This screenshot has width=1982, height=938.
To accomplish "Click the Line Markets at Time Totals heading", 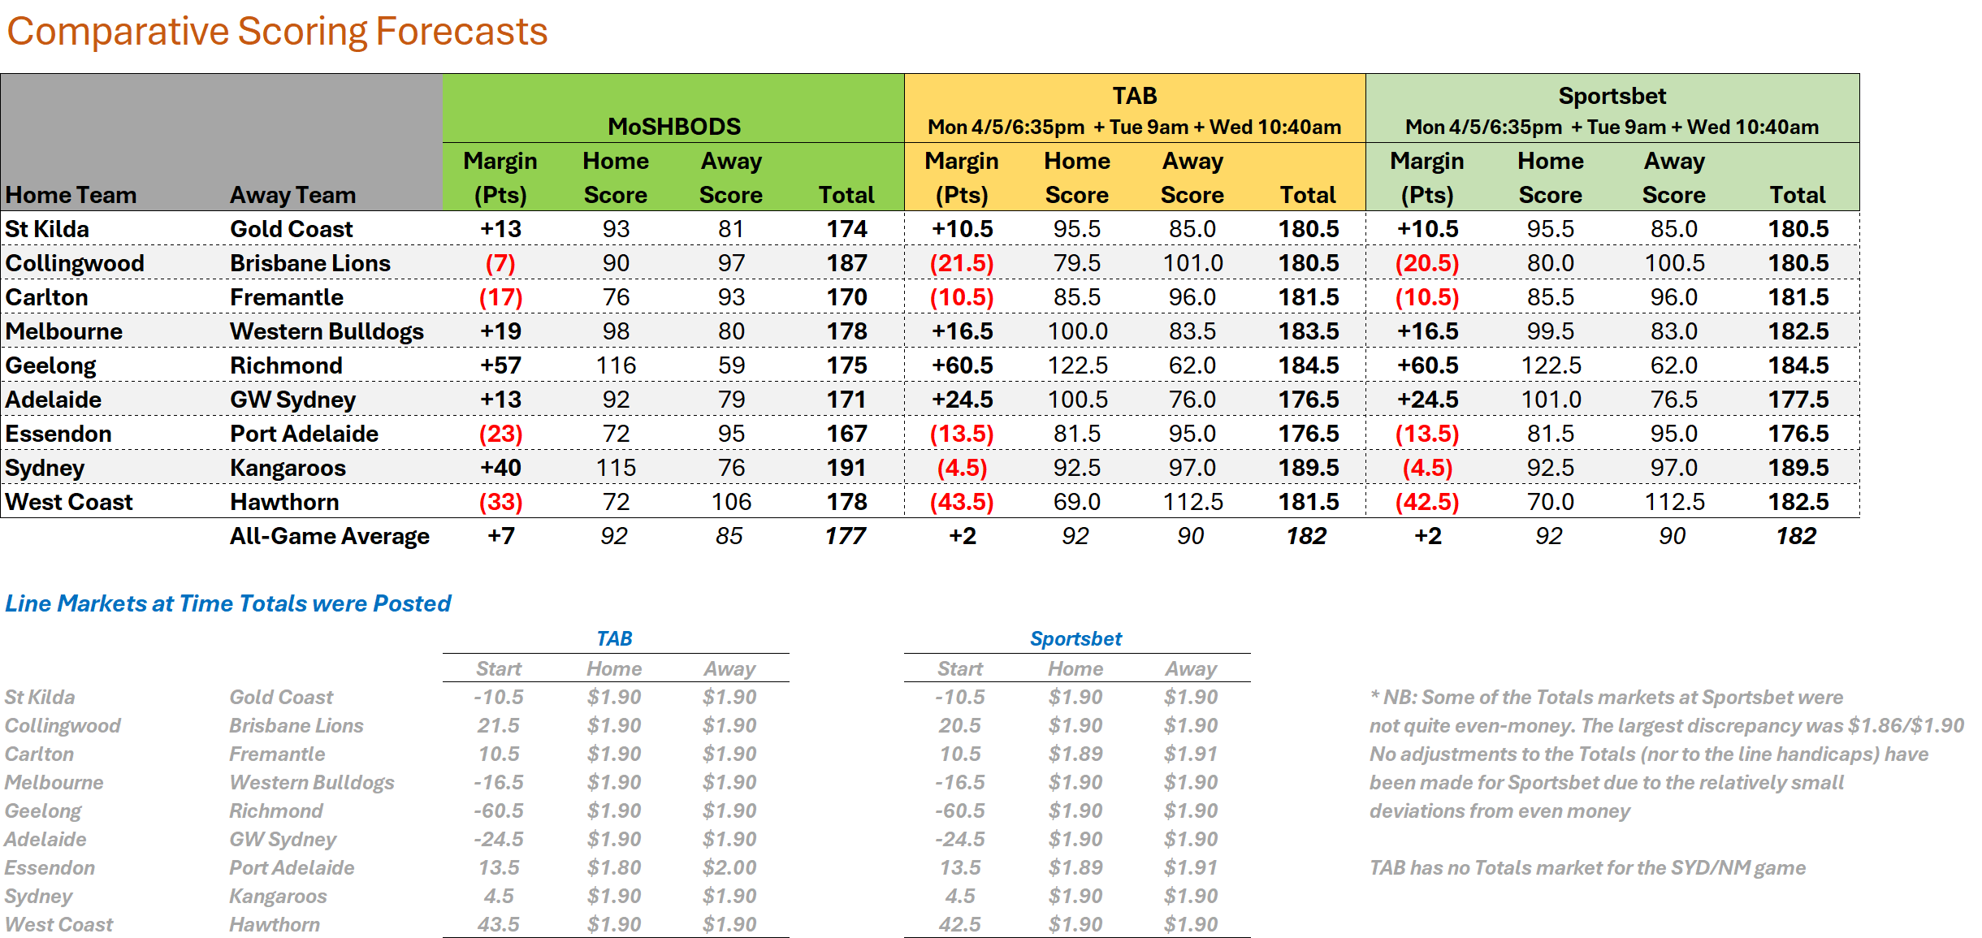I will coord(227,603).
